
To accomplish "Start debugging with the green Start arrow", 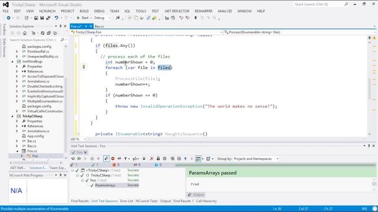I will [x=83, y=18].
